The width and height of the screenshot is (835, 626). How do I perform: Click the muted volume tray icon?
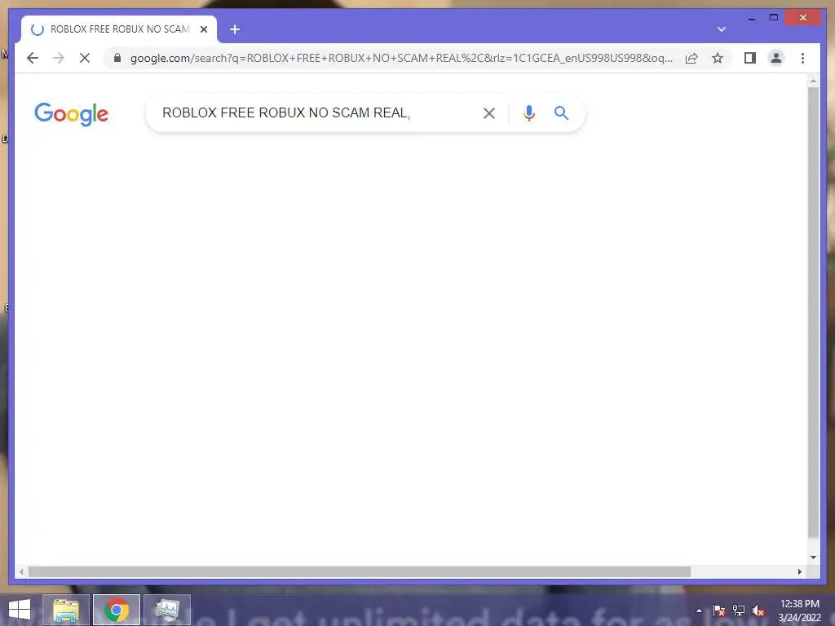coord(758,611)
